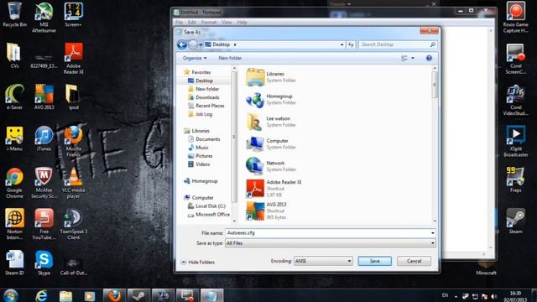Select the McAfee Security desktop icon
537x302 pixels.
click(x=44, y=183)
